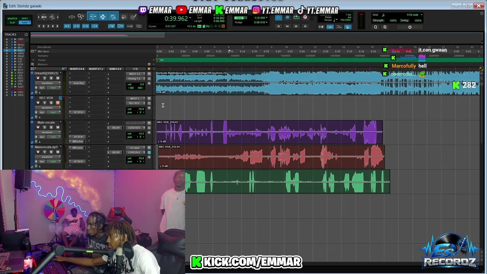Click REC VOX_212-01 red audio clip
487x274 pixels.
pos(271,157)
